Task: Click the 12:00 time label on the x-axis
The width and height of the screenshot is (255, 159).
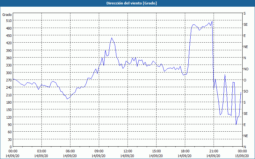Action: [128, 151]
